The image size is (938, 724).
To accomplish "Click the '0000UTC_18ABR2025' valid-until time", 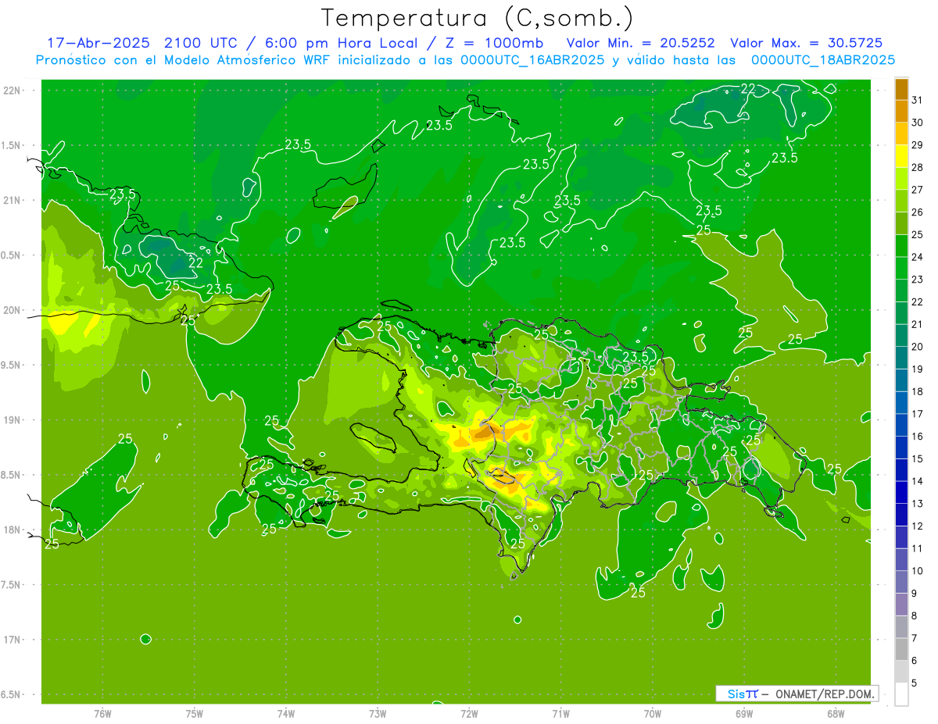I will coord(822,59).
